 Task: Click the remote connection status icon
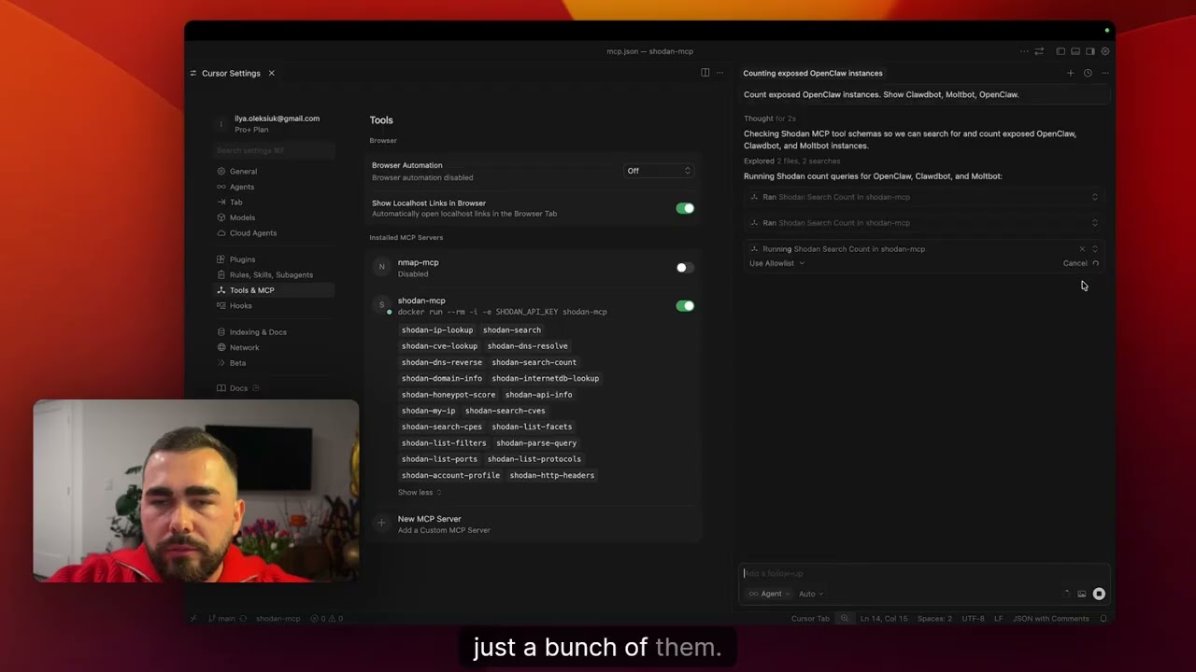(193, 619)
